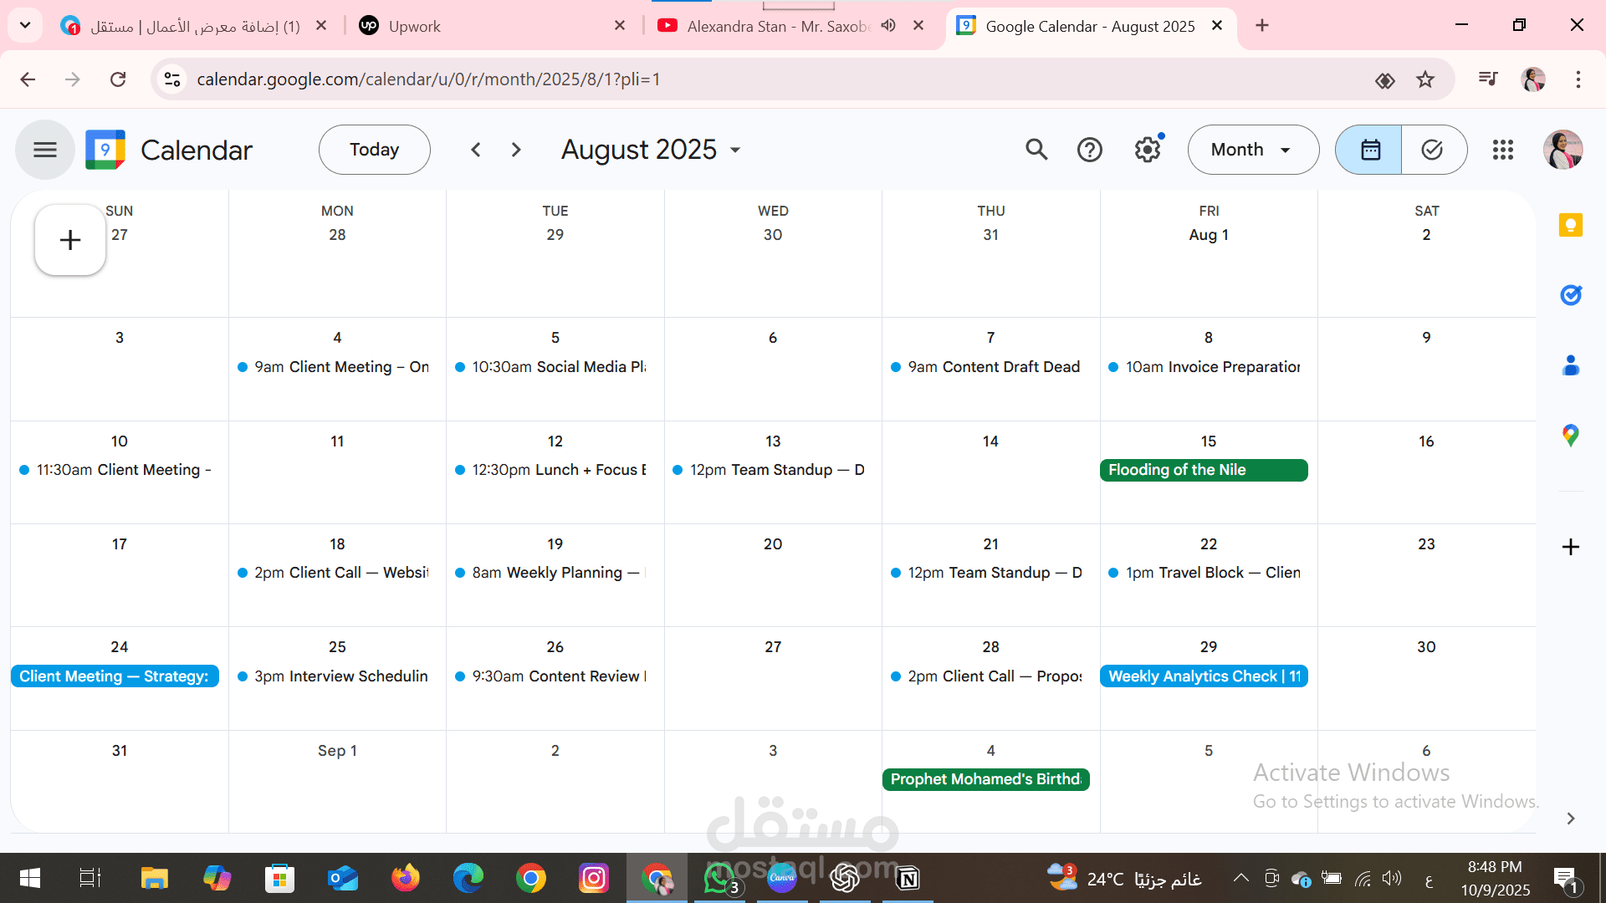This screenshot has height=903, width=1606.
Task: Open Google Maps side panel
Action: (x=1570, y=436)
